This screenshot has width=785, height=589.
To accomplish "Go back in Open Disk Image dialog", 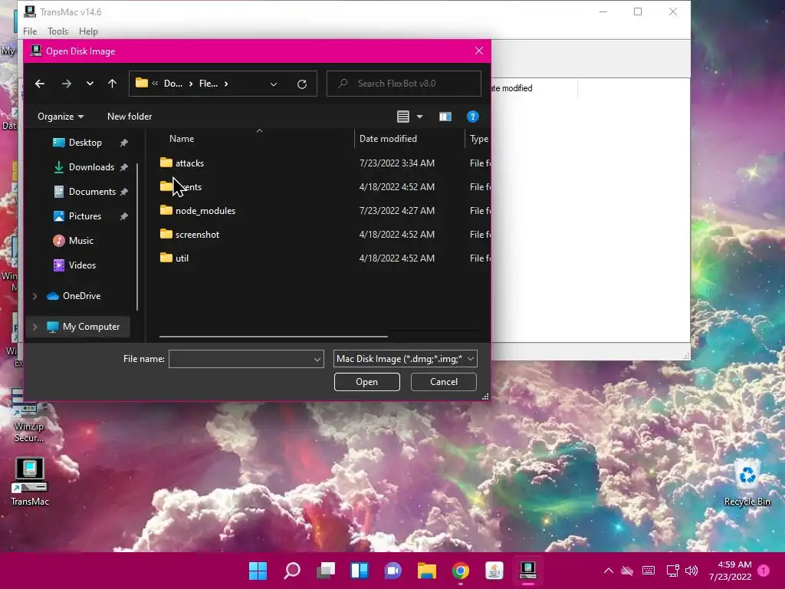I will pyautogui.click(x=40, y=84).
